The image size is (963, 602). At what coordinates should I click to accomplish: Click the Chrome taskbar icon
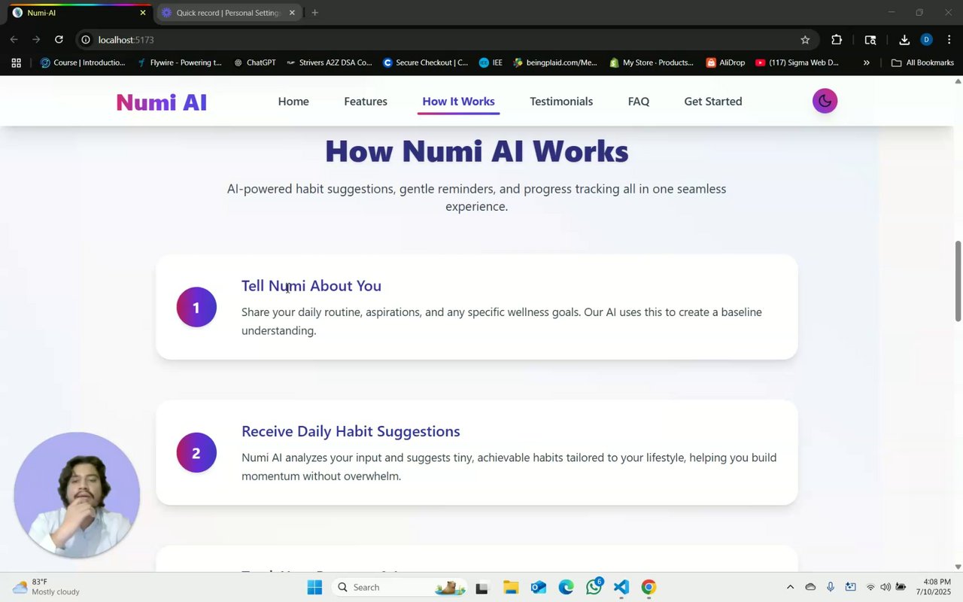(649, 587)
